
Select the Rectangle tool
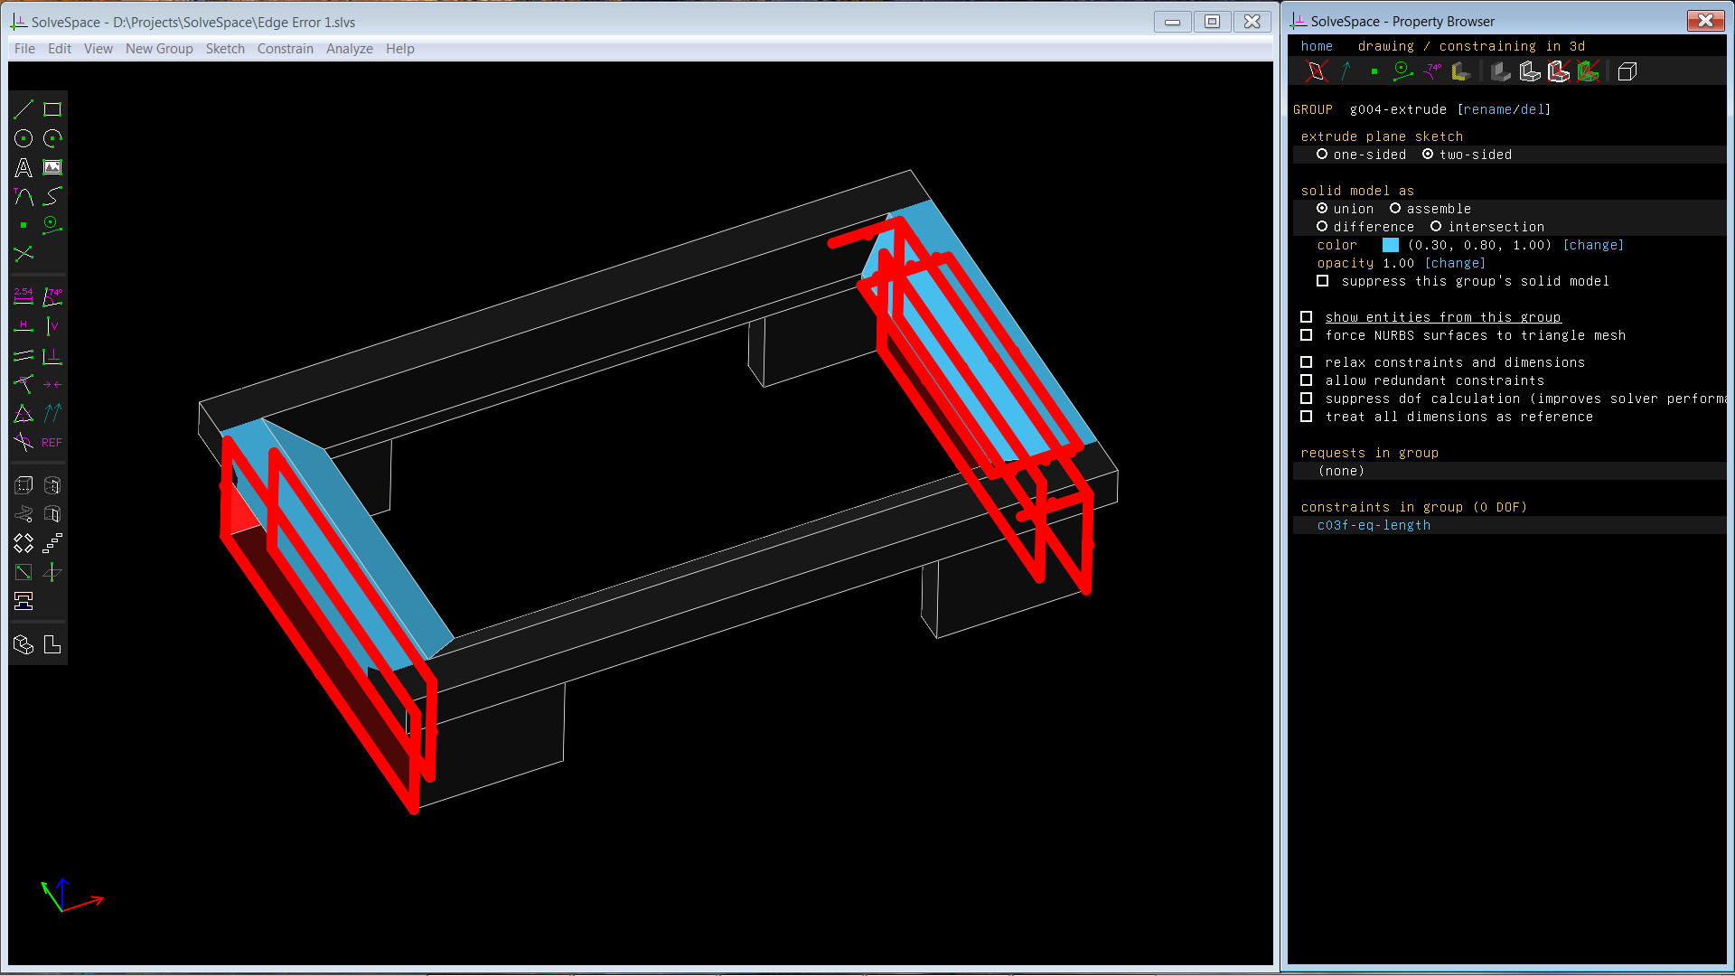pyautogui.click(x=52, y=108)
